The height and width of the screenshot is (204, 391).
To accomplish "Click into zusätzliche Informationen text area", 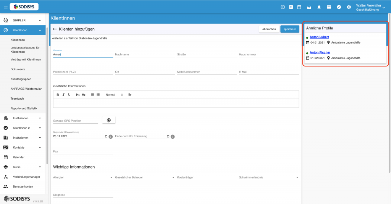I will click(x=176, y=103).
